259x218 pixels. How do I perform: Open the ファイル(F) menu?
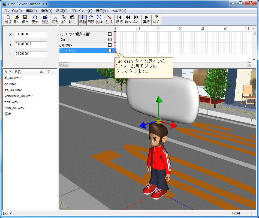[x=13, y=11]
